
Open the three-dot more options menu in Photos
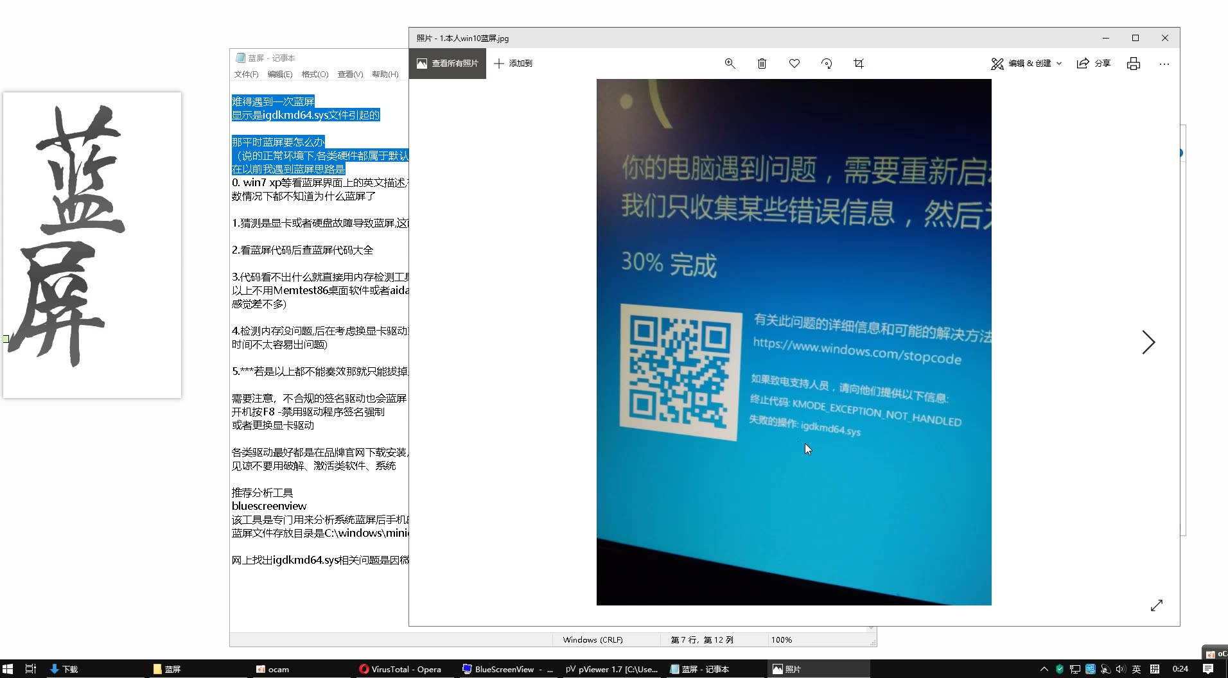[x=1164, y=64]
